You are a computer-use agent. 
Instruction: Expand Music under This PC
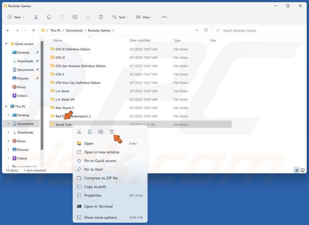pos(8,141)
